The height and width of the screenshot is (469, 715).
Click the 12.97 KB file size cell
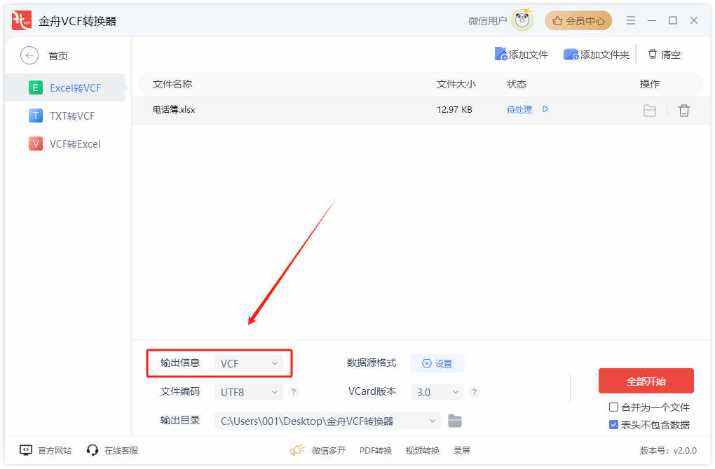pos(454,110)
